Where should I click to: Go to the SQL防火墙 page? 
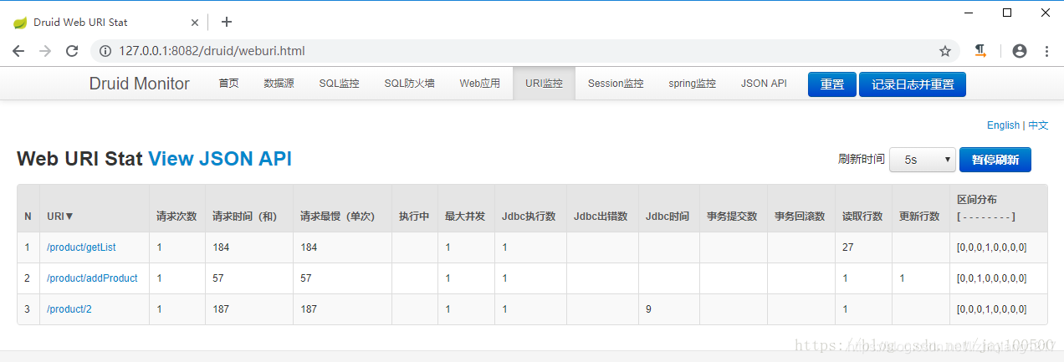click(409, 84)
